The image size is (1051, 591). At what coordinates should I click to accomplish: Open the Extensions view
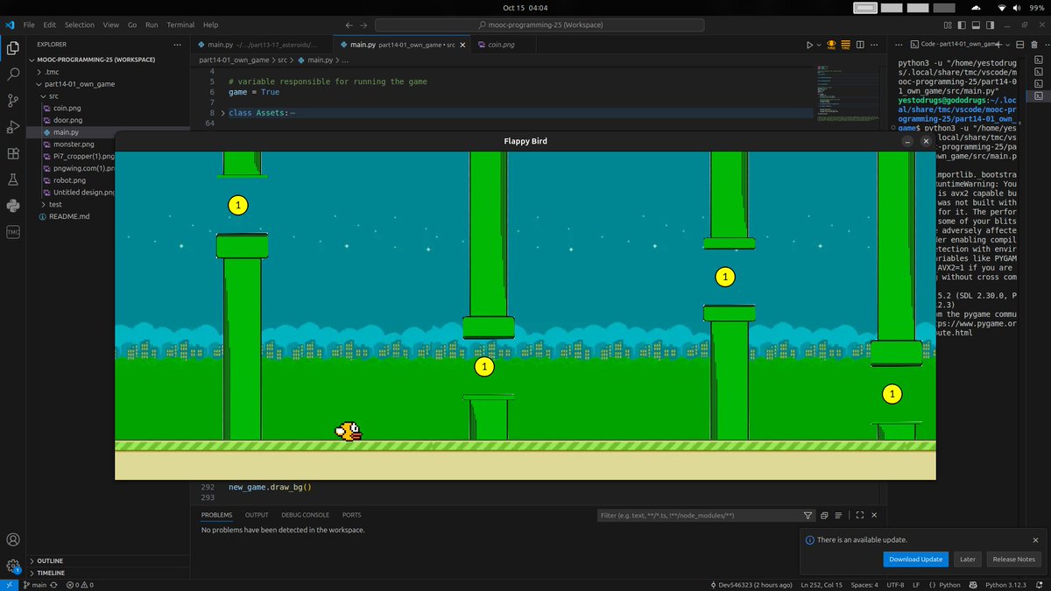[13, 153]
